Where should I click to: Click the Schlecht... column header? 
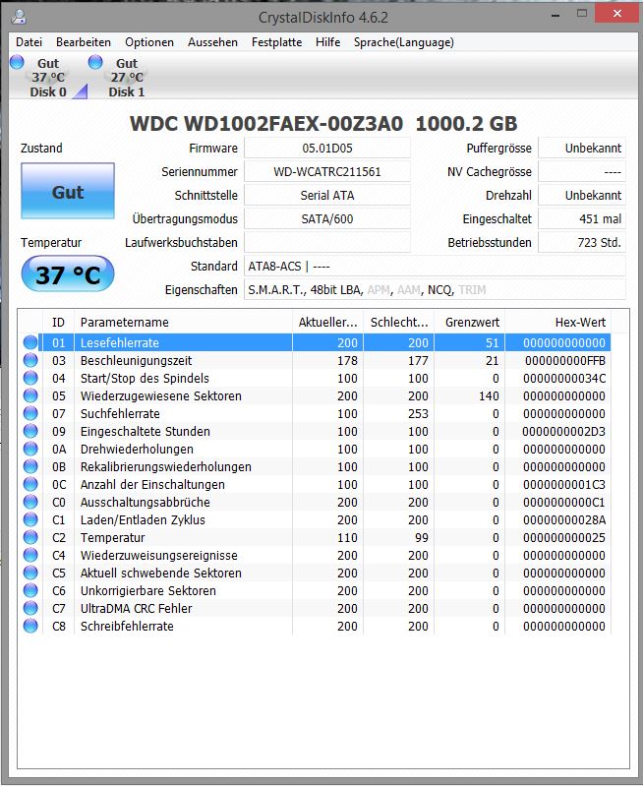pos(399,322)
